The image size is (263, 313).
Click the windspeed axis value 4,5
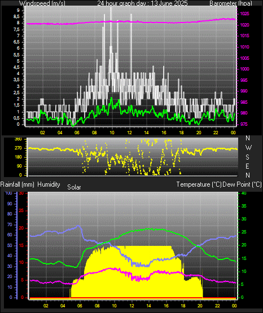(16, 68)
